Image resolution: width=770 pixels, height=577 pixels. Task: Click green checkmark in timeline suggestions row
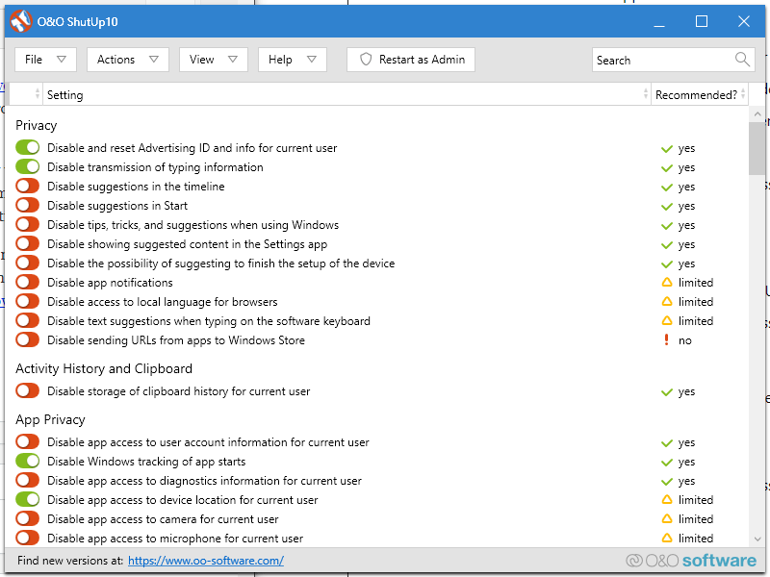666,187
